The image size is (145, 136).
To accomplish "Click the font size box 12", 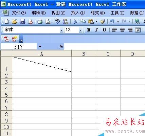I will click(x=72, y=30).
